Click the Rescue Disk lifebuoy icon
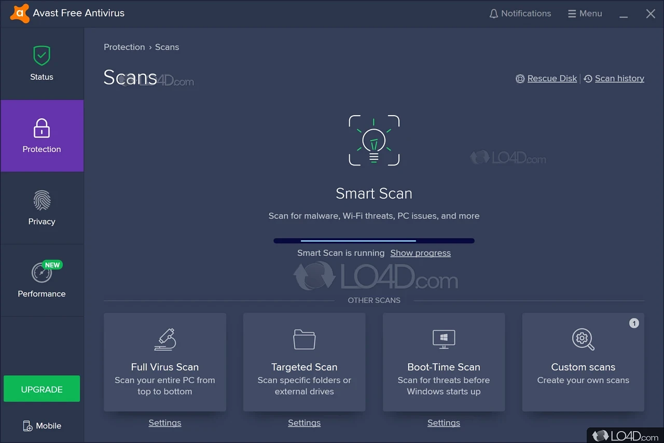Screen dimensions: 664x443 pyautogui.click(x=520, y=79)
